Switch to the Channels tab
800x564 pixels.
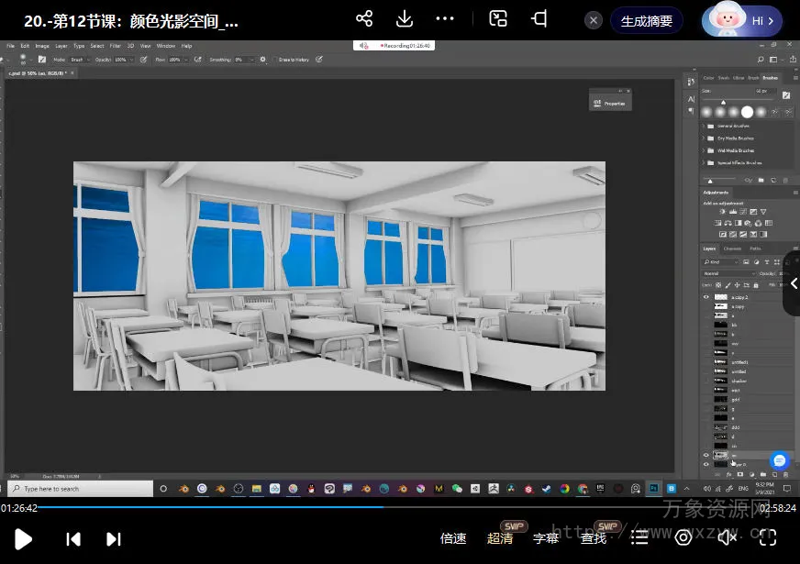click(733, 249)
